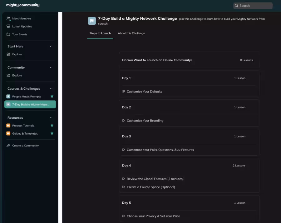The image size is (281, 223).
Task: Click the Explore grid icon under Community
Action: coord(8,75)
